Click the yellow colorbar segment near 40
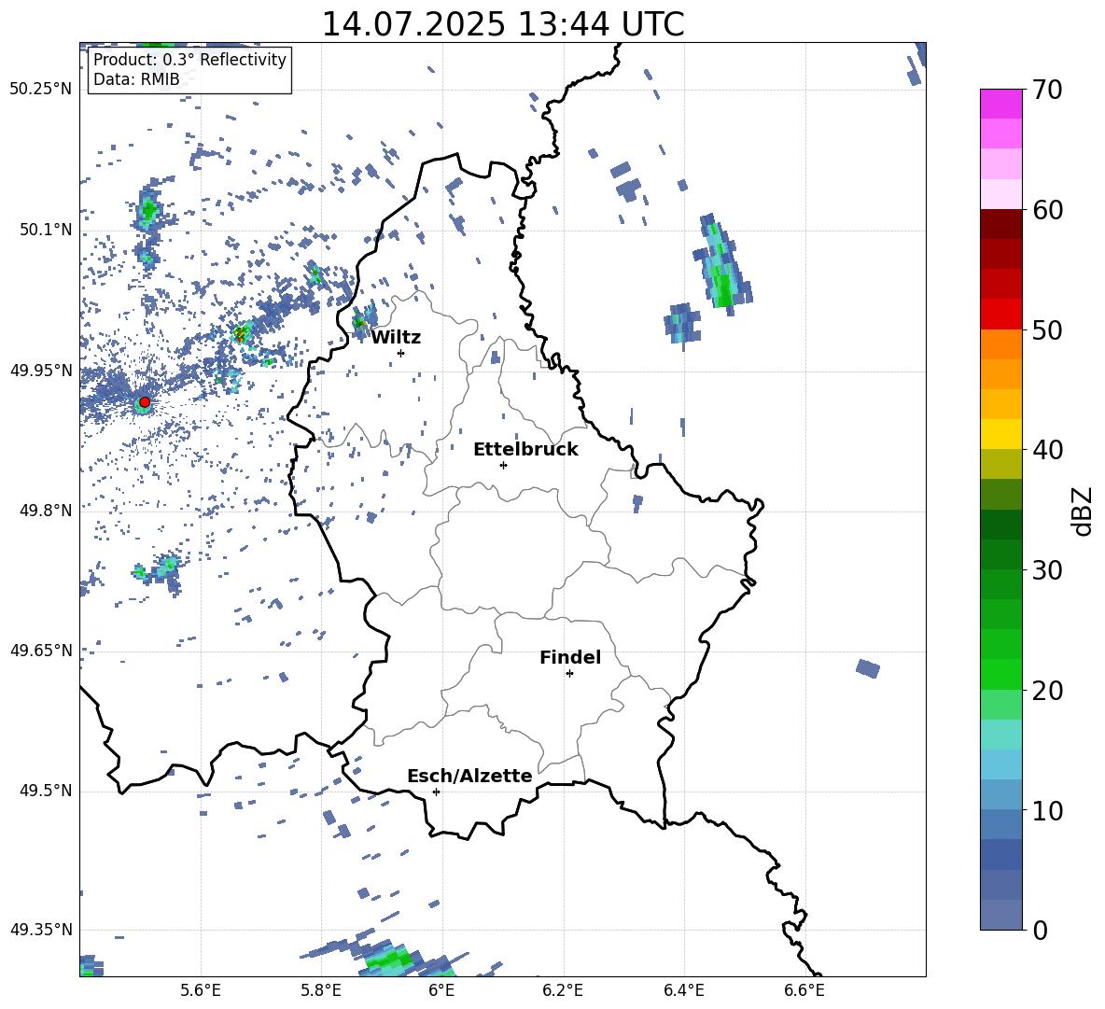 (x=1000, y=435)
